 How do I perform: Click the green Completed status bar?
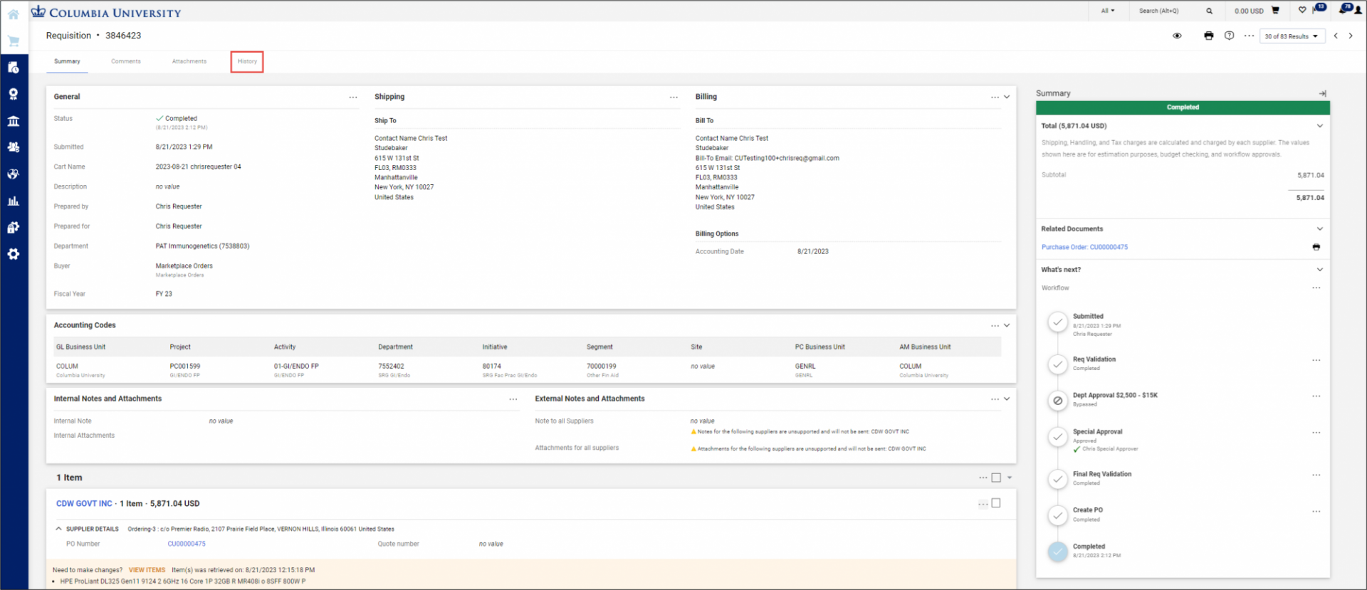[x=1183, y=107]
